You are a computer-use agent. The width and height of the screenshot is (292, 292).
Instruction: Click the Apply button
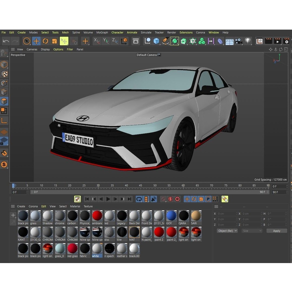coord(277,231)
